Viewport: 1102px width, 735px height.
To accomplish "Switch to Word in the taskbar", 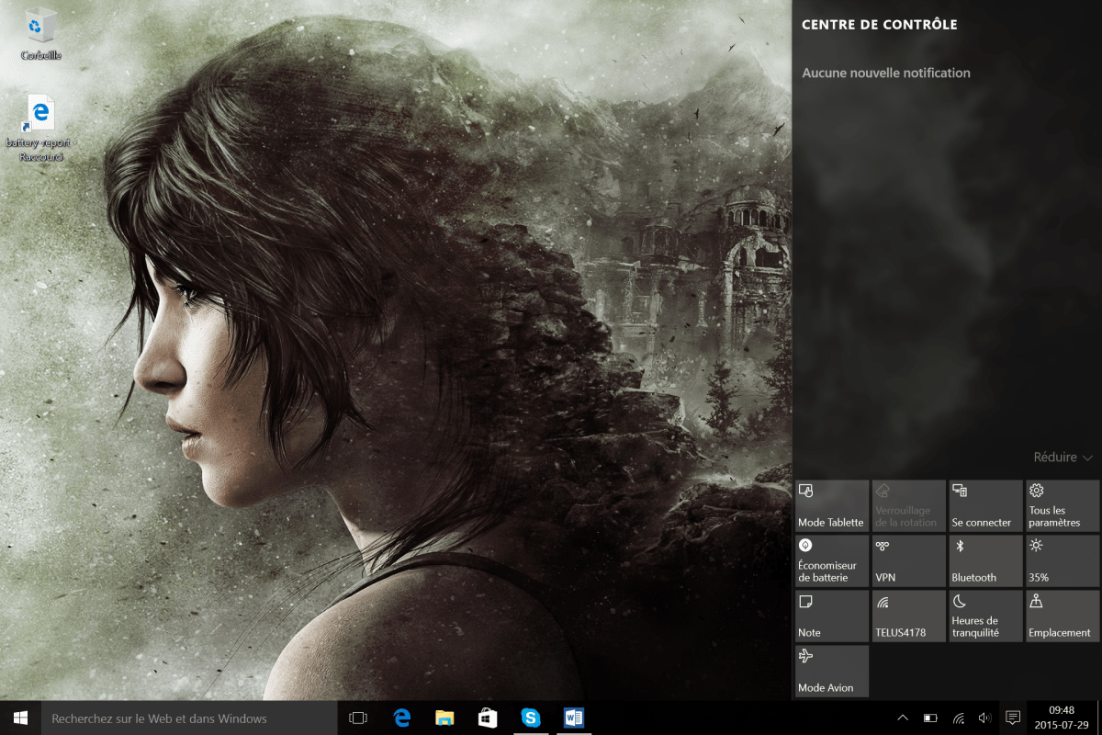I will click(x=574, y=718).
